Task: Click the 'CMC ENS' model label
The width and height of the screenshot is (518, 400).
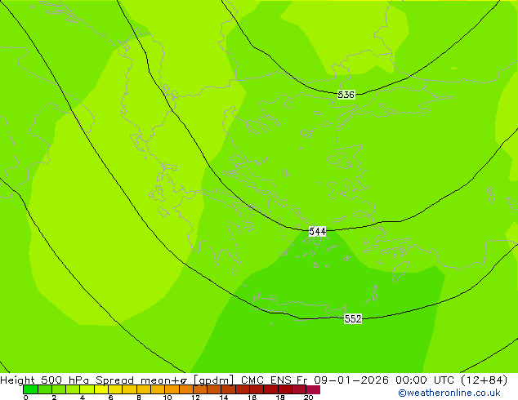Action: [266, 380]
